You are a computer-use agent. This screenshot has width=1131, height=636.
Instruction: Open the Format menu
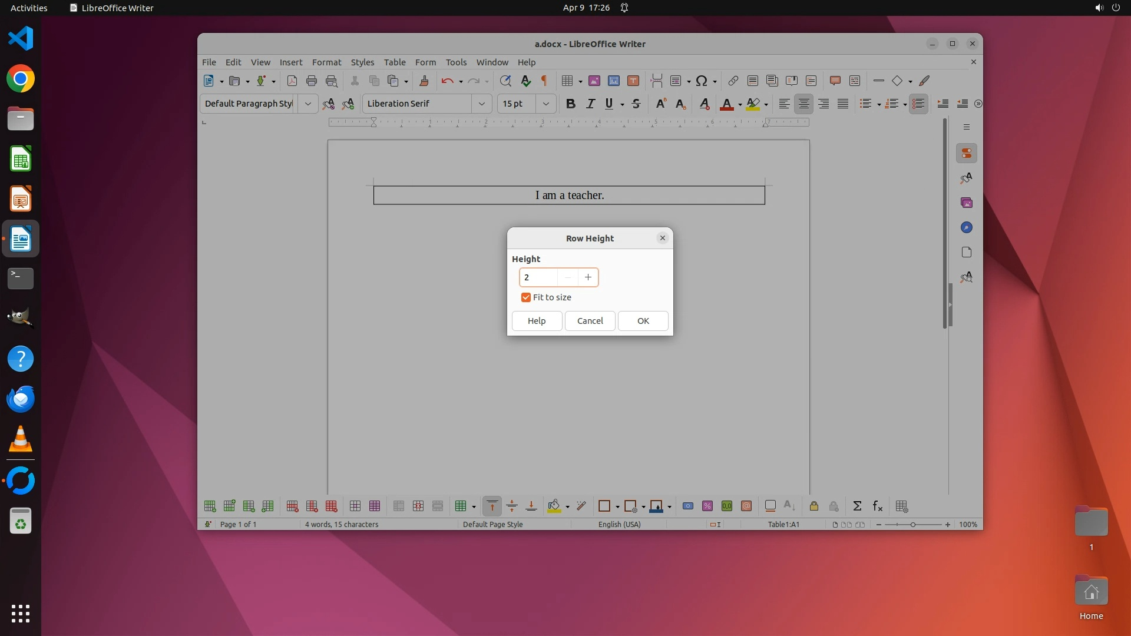click(326, 62)
